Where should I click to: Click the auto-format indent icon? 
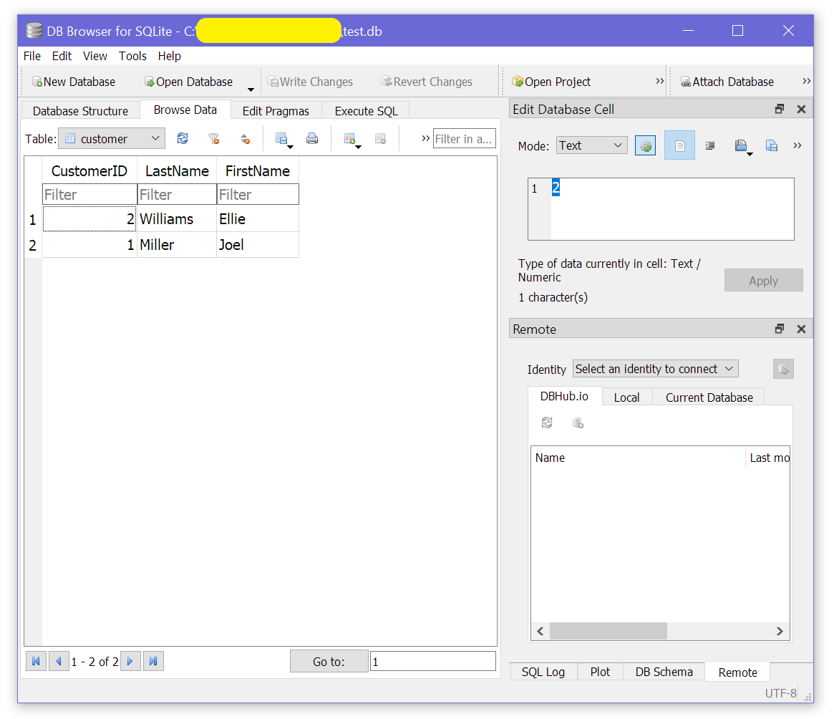coord(710,146)
